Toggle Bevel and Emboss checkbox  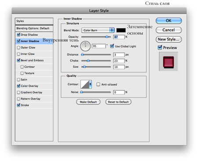[x=18, y=60]
